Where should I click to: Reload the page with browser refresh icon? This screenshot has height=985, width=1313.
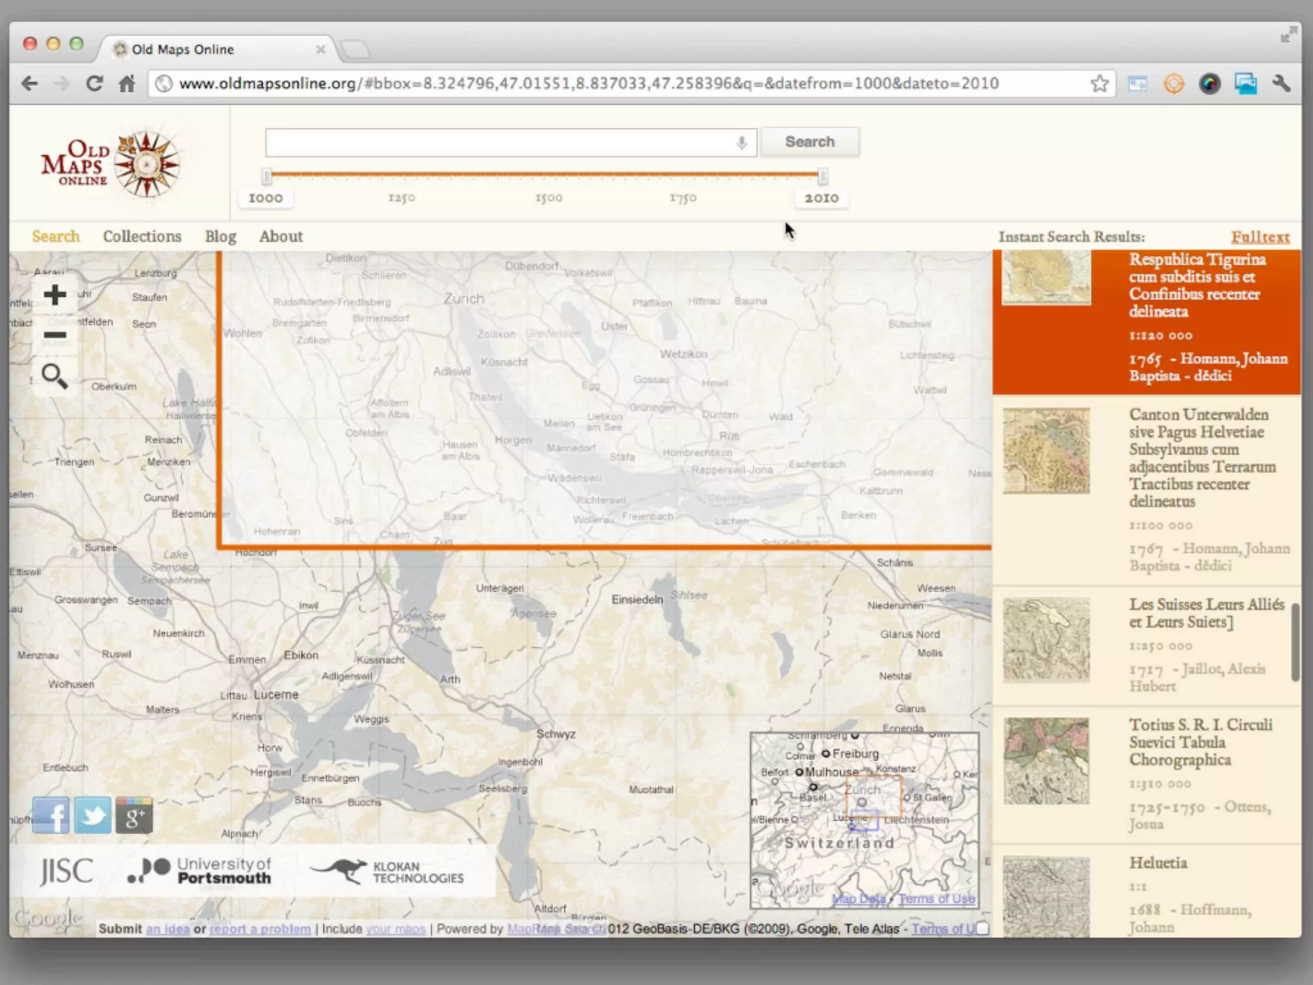tap(95, 83)
